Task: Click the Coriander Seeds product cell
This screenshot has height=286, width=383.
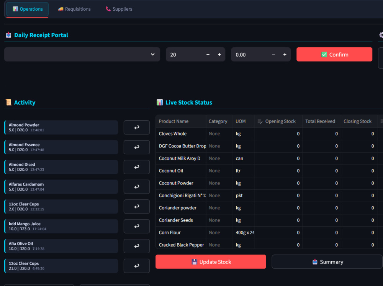Action: click(x=181, y=220)
